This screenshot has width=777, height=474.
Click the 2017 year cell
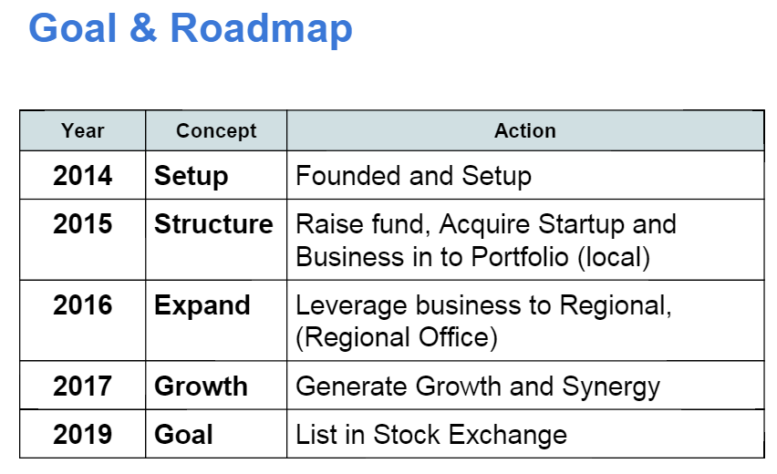[83, 386]
